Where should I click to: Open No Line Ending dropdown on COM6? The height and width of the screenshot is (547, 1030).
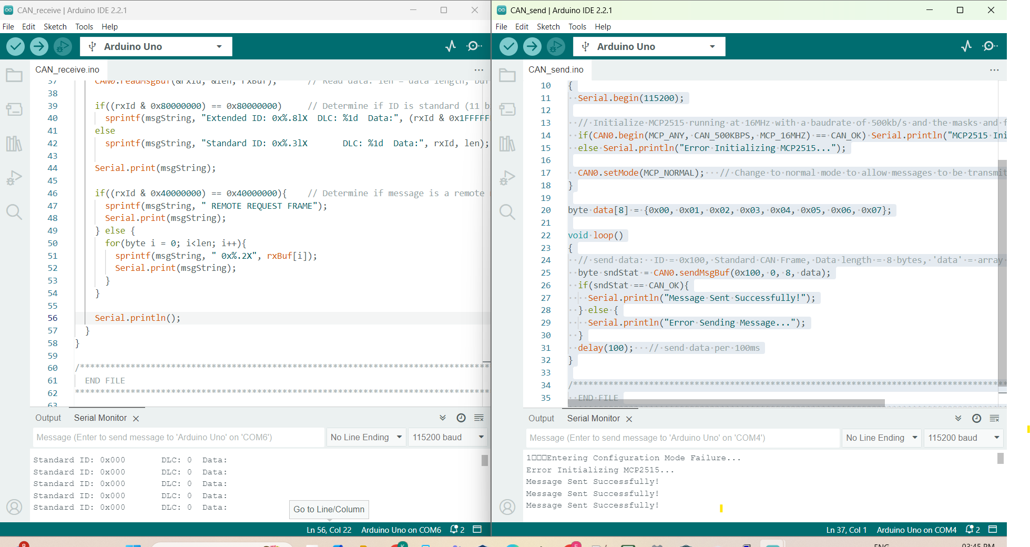[366, 438]
